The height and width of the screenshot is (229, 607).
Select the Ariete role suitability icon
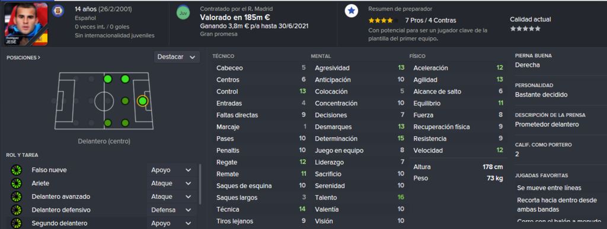coord(17,183)
